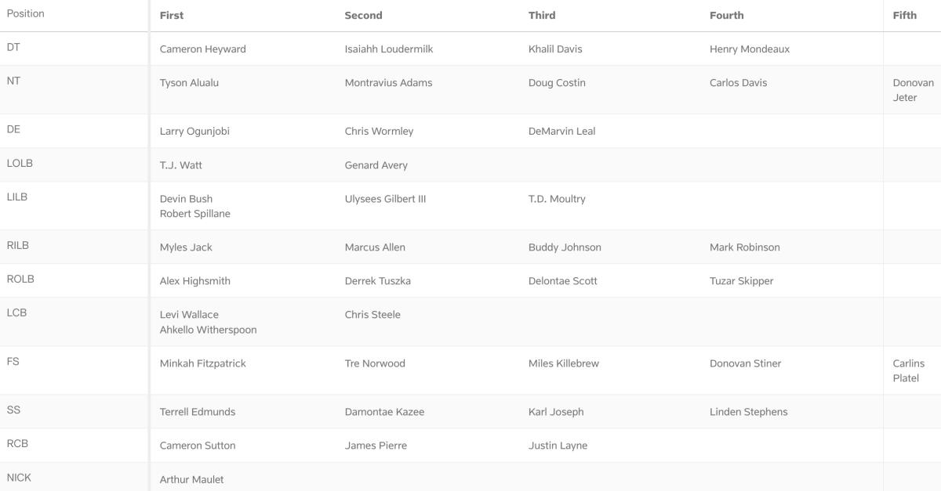Screen dimensions: 941x491
Task: Select the Second column header
Action: tap(363, 15)
